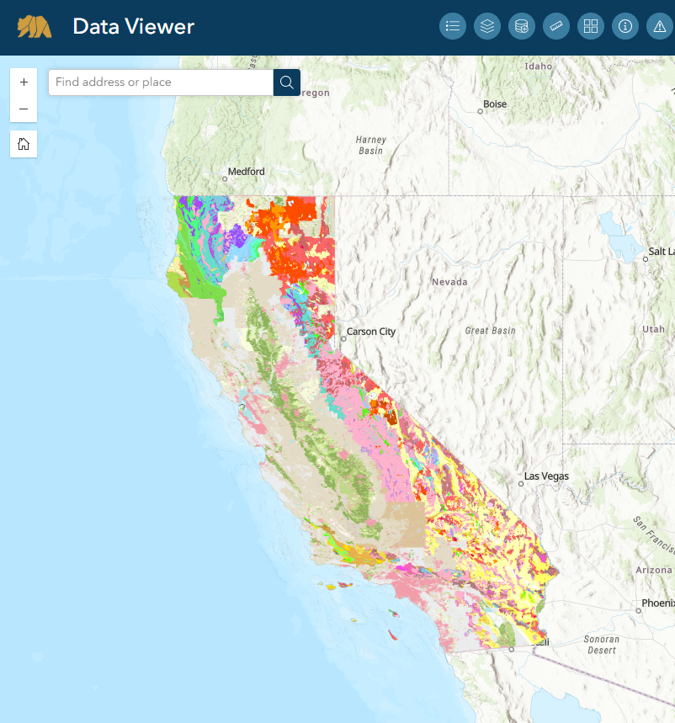Click the Add Data icon

[x=522, y=26]
